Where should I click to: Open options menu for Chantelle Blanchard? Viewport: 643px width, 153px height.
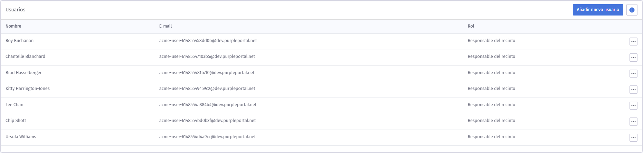(633, 58)
